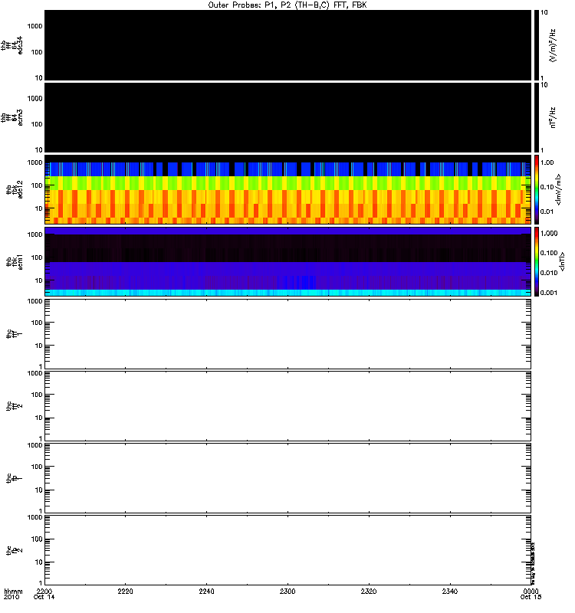This screenshot has width=575, height=613.
Task: Click the '2340' time axis label
Action: pyautogui.click(x=450, y=591)
